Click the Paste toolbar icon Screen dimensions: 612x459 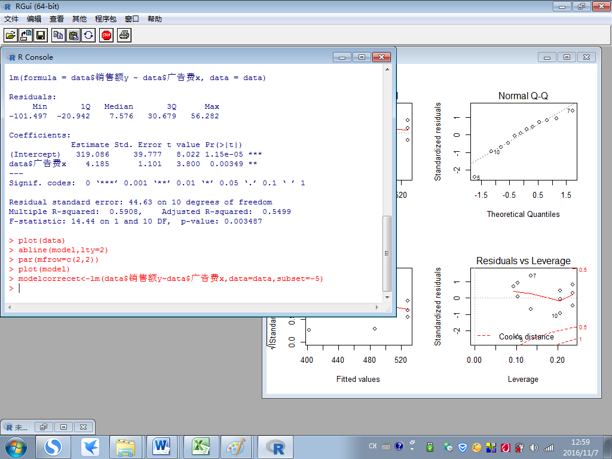(x=74, y=35)
